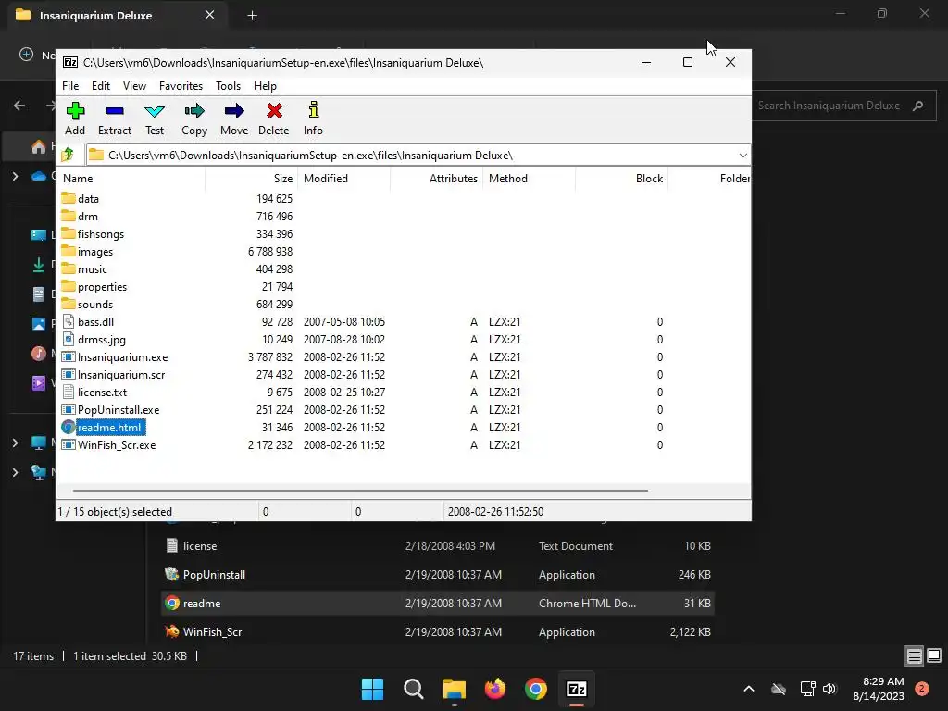The height and width of the screenshot is (711, 948).
Task: Select the license file in Explorer
Action: click(438, 546)
